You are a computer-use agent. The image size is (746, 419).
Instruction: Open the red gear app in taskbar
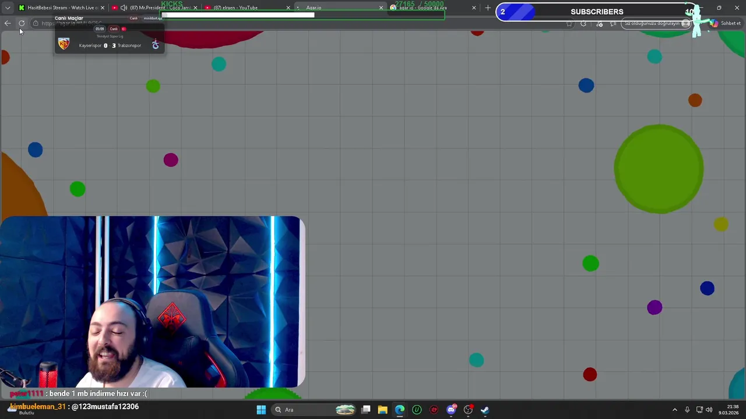point(434,410)
